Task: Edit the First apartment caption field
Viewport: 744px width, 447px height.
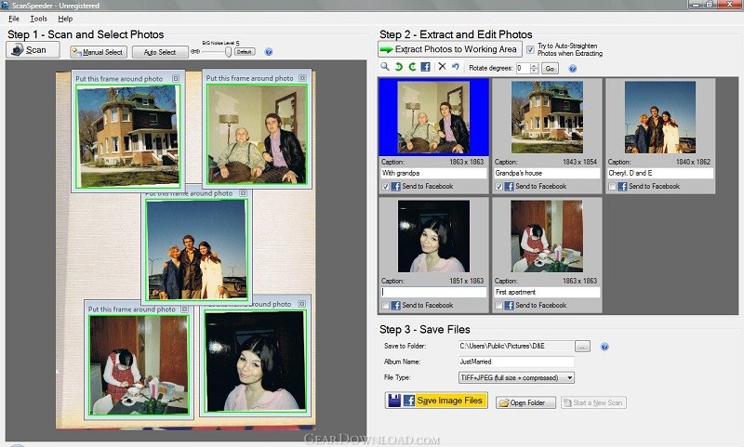Action: coord(547,292)
